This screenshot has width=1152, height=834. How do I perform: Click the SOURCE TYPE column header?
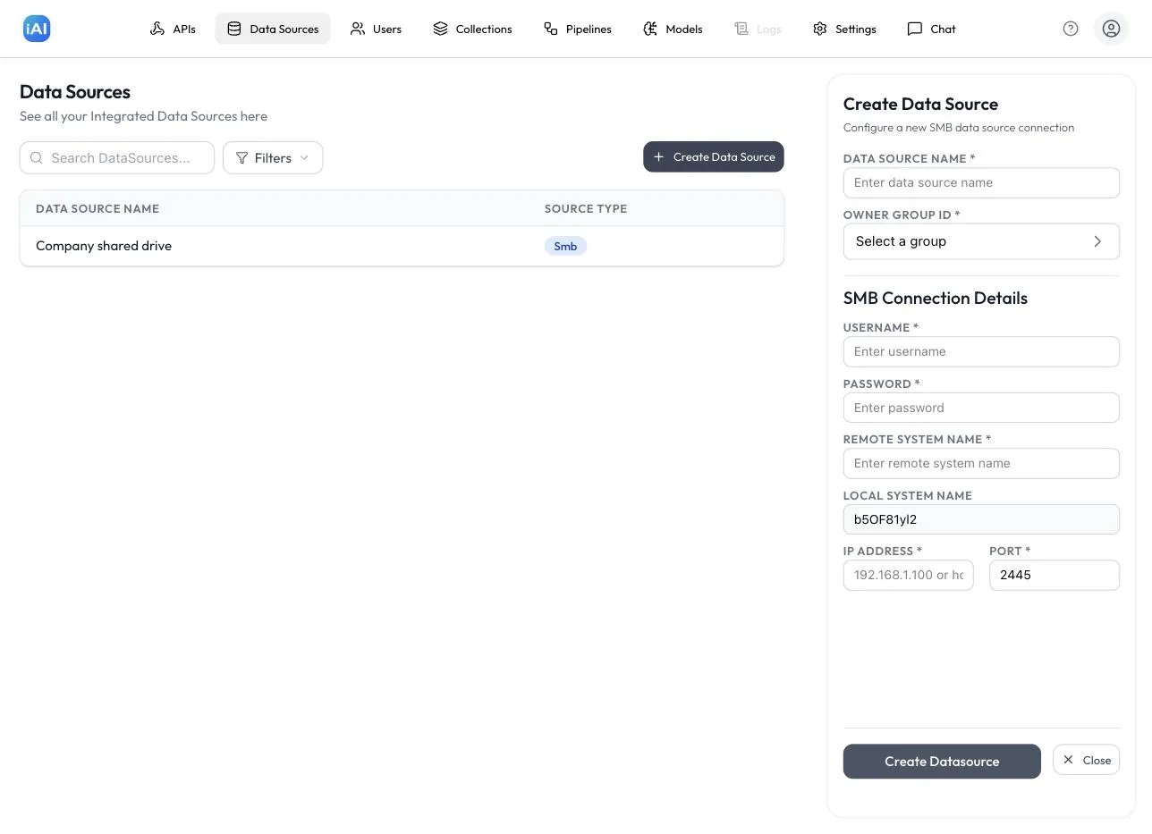pos(586,208)
